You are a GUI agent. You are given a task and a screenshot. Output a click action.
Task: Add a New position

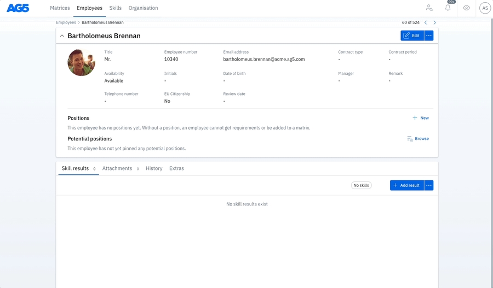[421, 118]
